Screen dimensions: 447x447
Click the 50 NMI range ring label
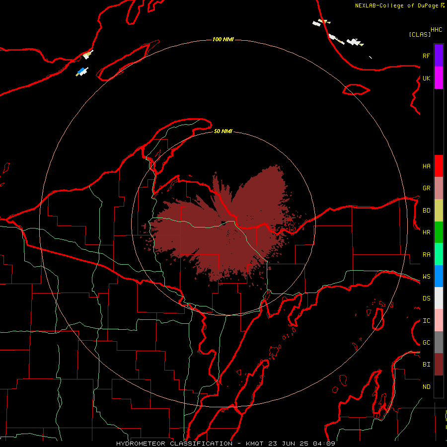click(223, 131)
